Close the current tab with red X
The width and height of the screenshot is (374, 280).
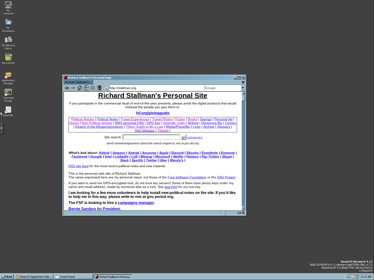tap(243, 82)
